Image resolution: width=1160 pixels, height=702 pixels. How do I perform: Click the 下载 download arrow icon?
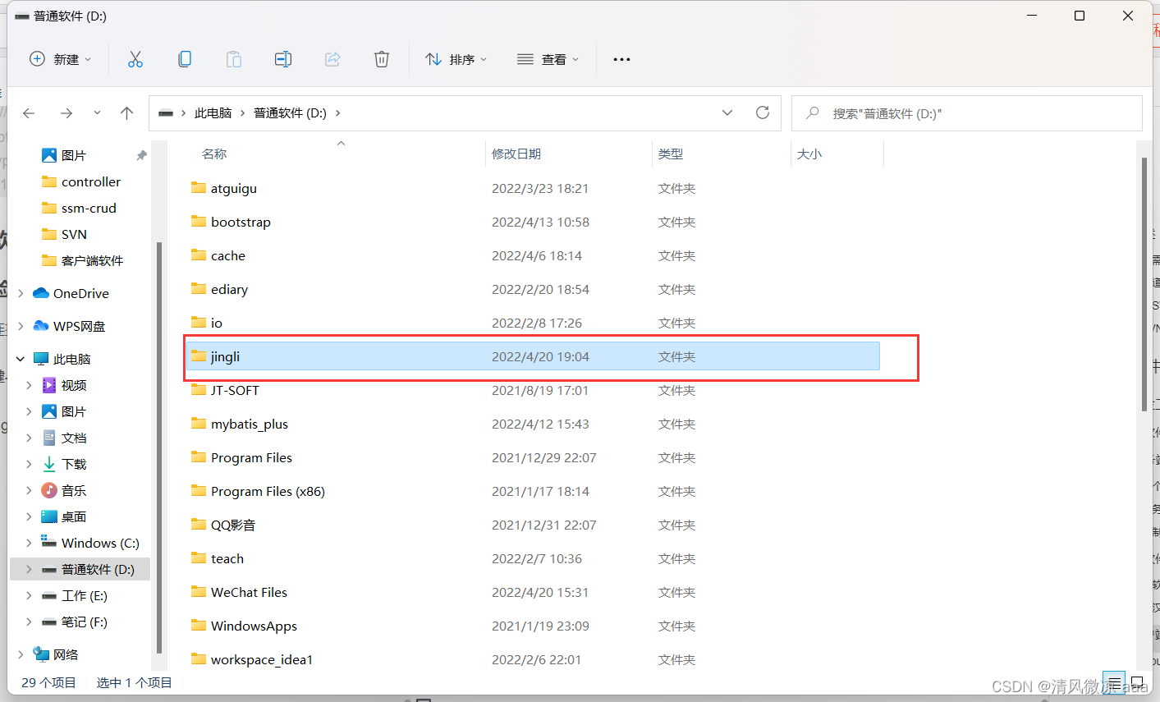49,464
